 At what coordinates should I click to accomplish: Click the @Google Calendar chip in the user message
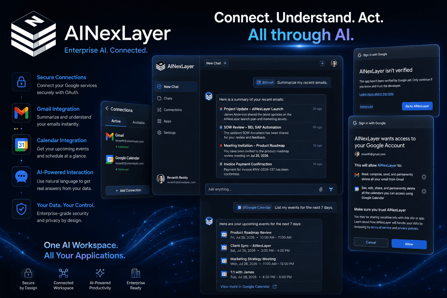(x=254, y=207)
